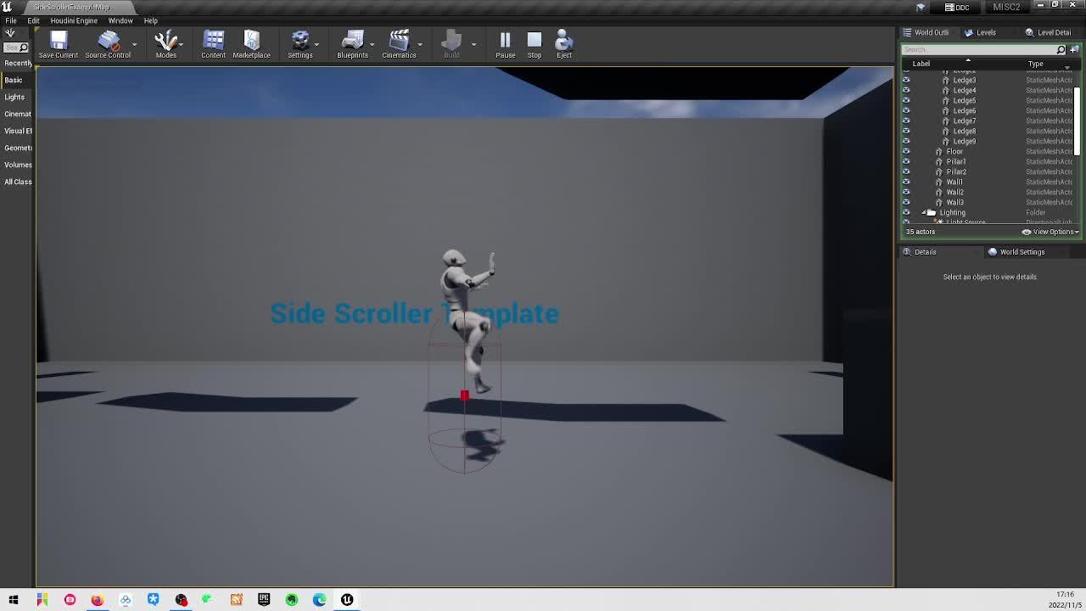Screen dimensions: 1086x611
Task: Open the Type column filter dropdown
Action: pos(1067,66)
